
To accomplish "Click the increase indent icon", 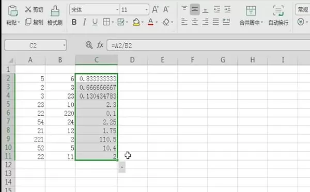I will (227, 9).
